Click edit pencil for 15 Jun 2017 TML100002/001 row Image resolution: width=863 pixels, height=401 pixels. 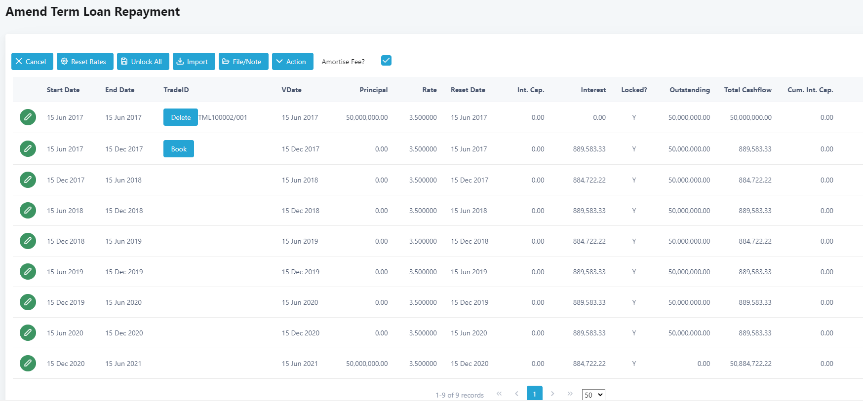coord(28,117)
